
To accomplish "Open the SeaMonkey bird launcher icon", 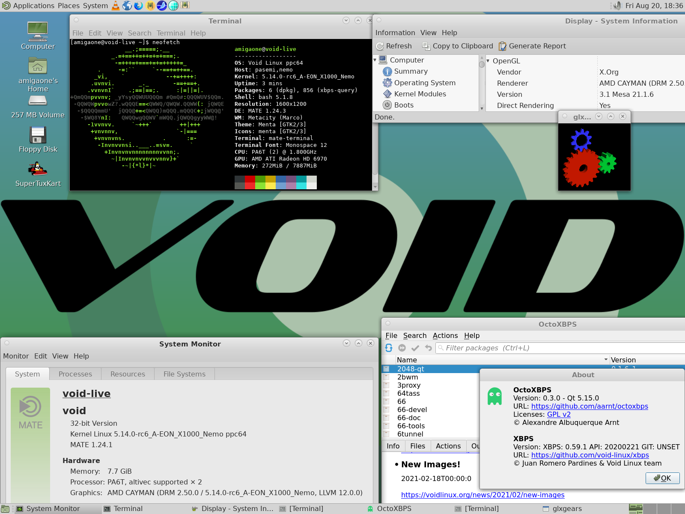I will (162, 6).
